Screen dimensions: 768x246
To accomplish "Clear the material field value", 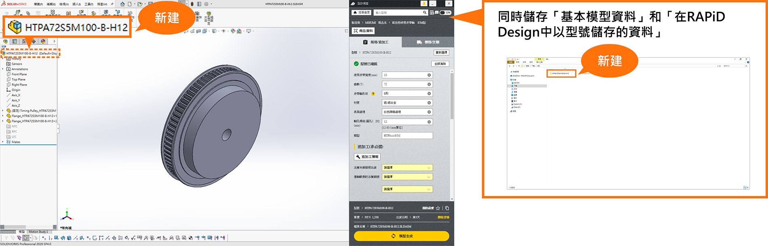I will click(429, 103).
